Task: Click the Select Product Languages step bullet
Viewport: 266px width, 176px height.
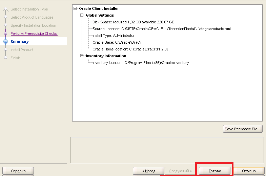Action: point(6,17)
